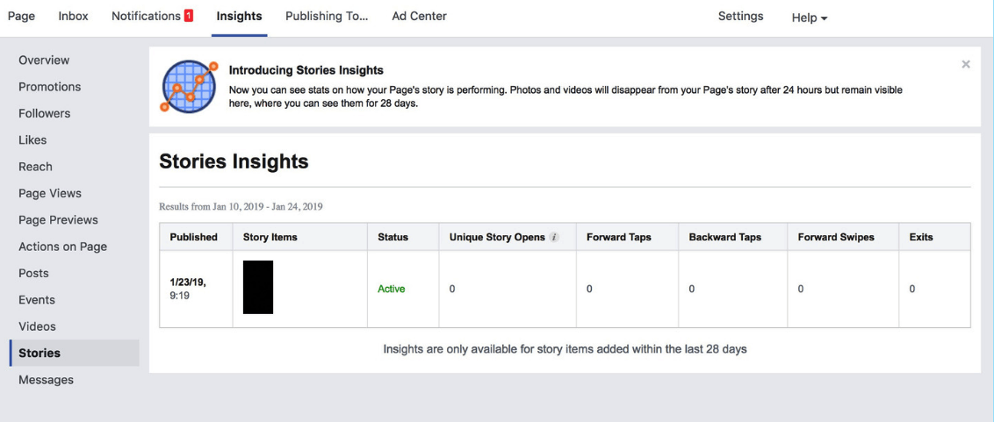Open Videos insights section
Viewport: 994px width, 422px height.
37,326
